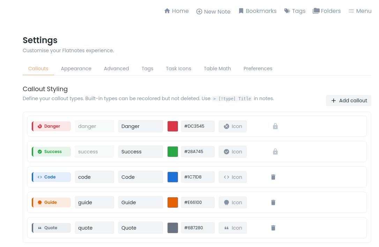The image size is (379, 247).
Task: Open the Success green color swatch
Action: point(173,152)
